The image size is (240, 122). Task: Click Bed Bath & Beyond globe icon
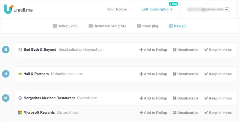coord(20,50)
